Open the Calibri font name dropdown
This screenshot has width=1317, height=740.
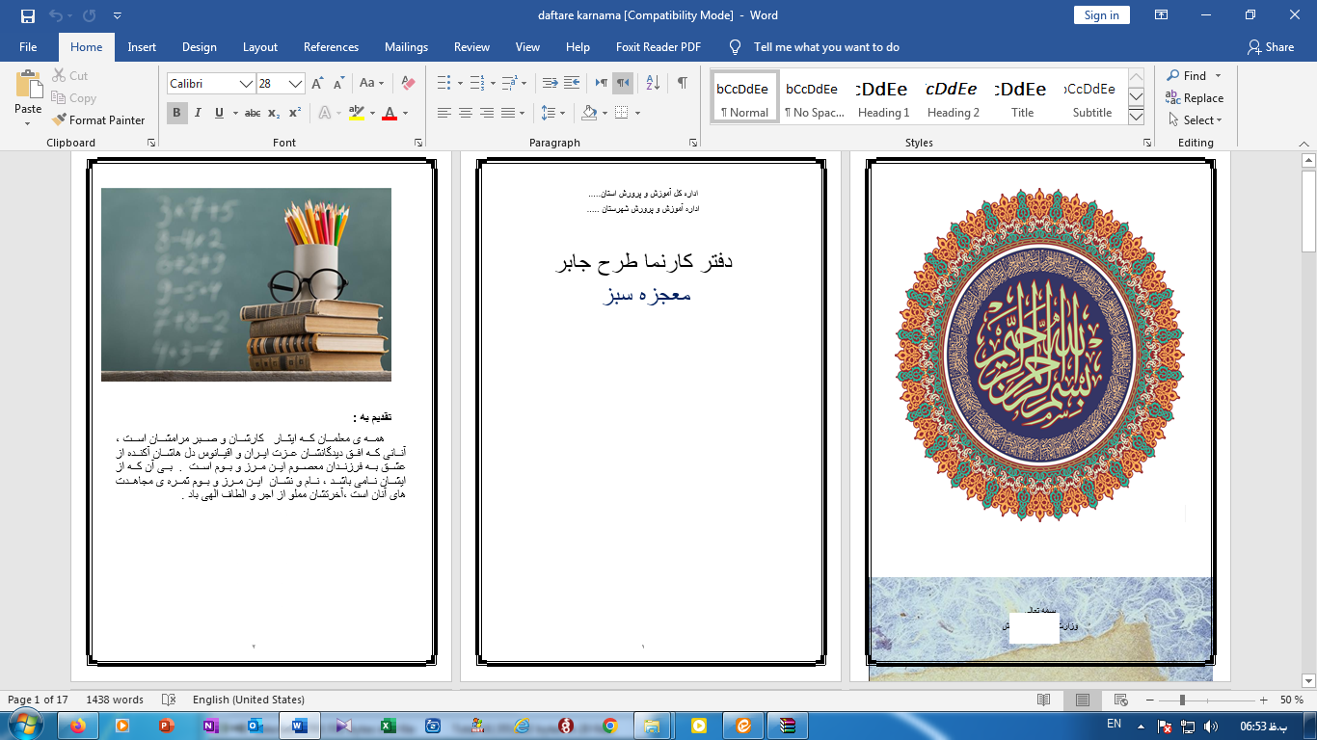tap(247, 84)
